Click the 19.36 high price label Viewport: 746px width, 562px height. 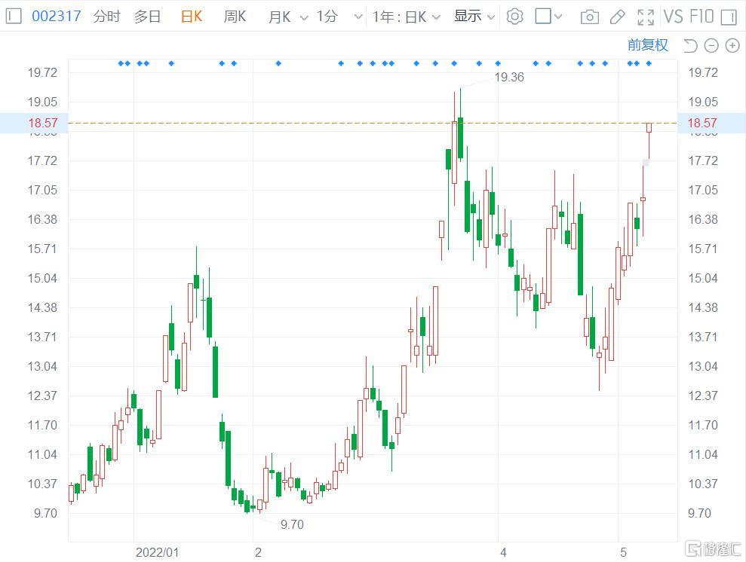pyautogui.click(x=509, y=77)
